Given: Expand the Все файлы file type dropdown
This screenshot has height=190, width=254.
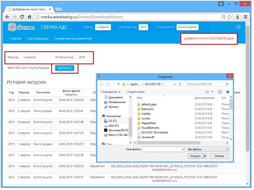Looking at the screenshot, I should 208,149.
